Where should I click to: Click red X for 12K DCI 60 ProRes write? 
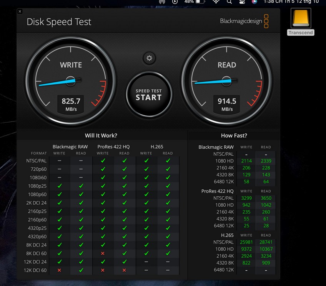[103, 270]
